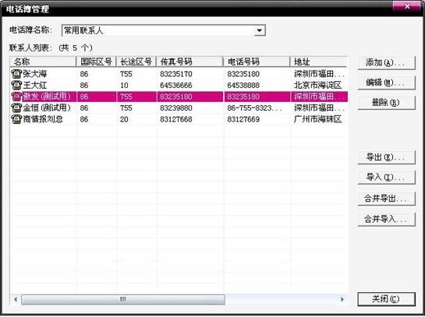Click the phone icon beside 王大红
This screenshot has width=425, height=317.
tap(16, 85)
